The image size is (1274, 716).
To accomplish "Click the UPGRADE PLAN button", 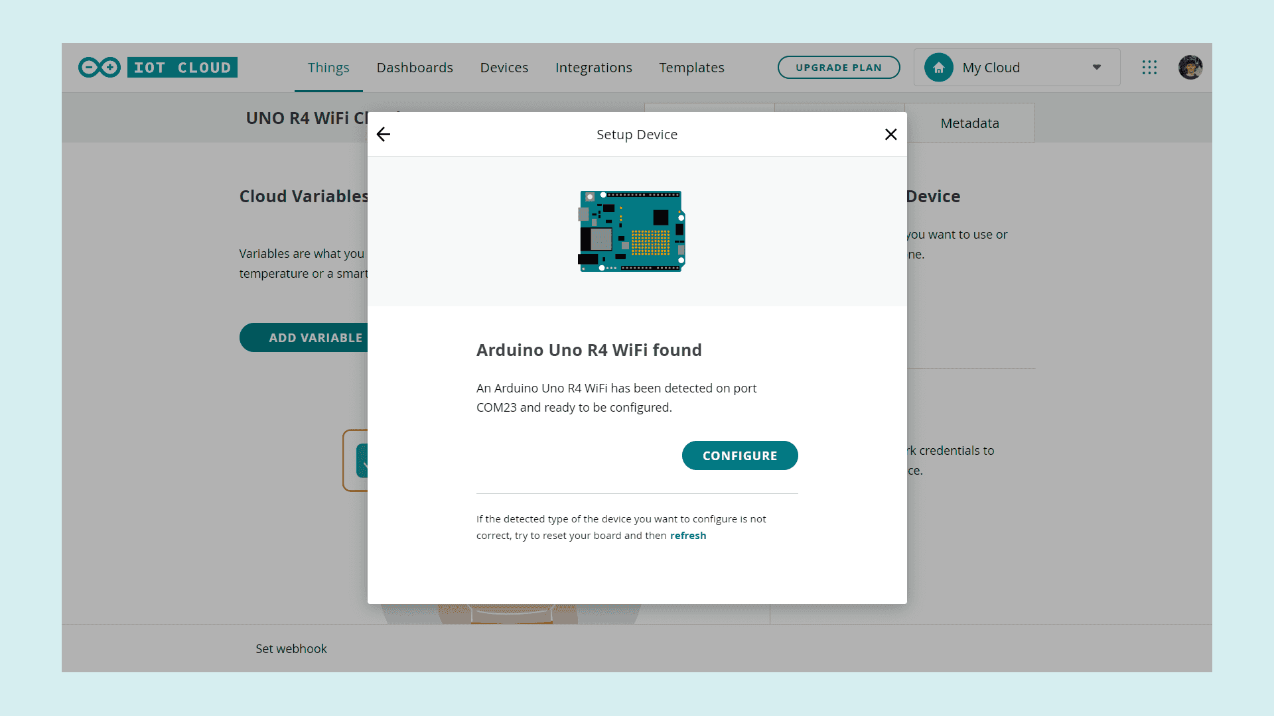I will 838,68.
